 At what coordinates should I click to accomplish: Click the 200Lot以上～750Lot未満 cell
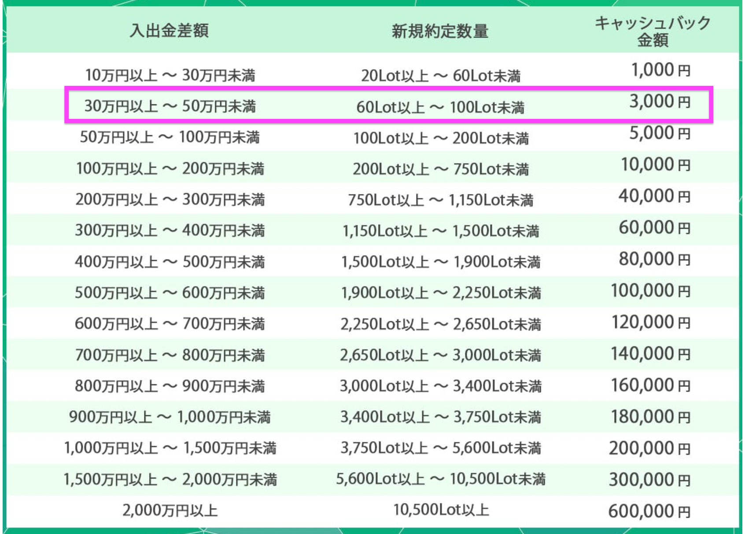point(440,169)
